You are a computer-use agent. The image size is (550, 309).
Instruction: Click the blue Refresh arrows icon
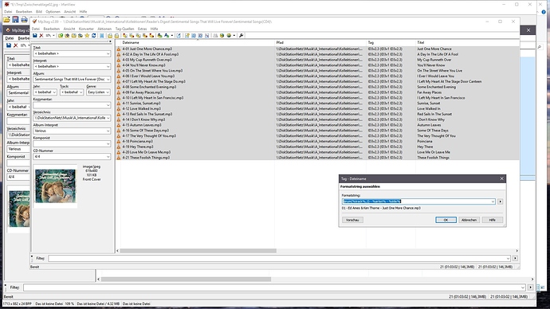(x=93, y=35)
